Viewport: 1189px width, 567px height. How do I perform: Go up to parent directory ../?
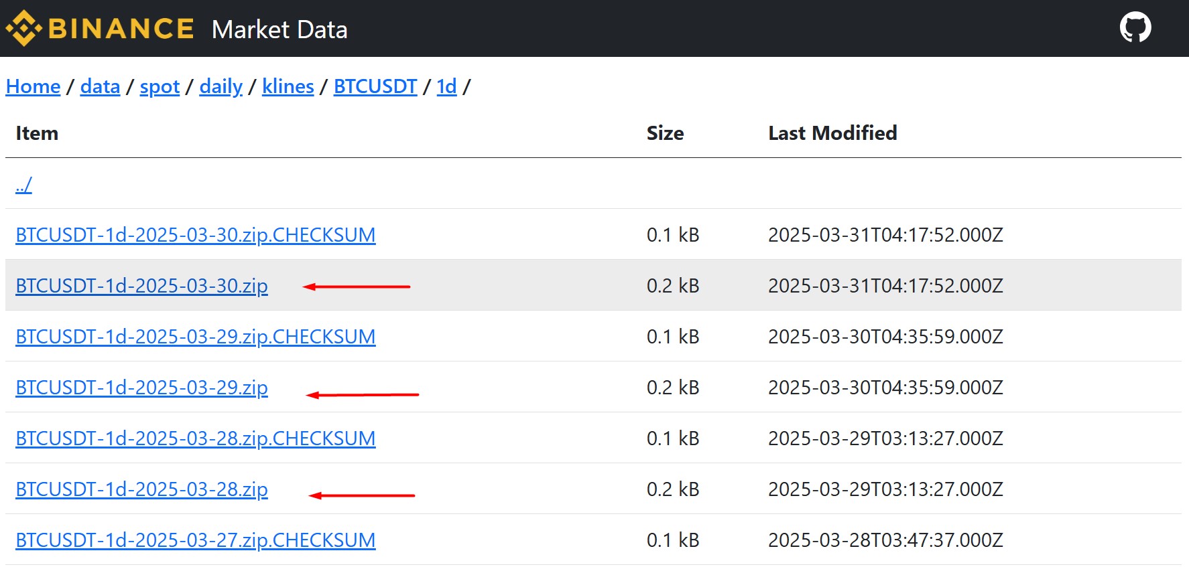click(x=23, y=185)
